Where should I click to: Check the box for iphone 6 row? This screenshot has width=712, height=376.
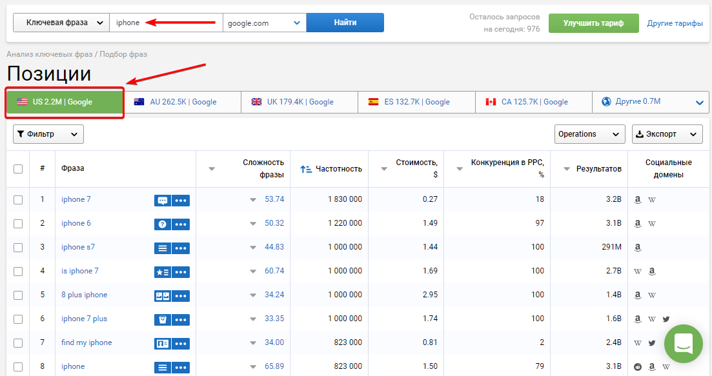(x=18, y=224)
